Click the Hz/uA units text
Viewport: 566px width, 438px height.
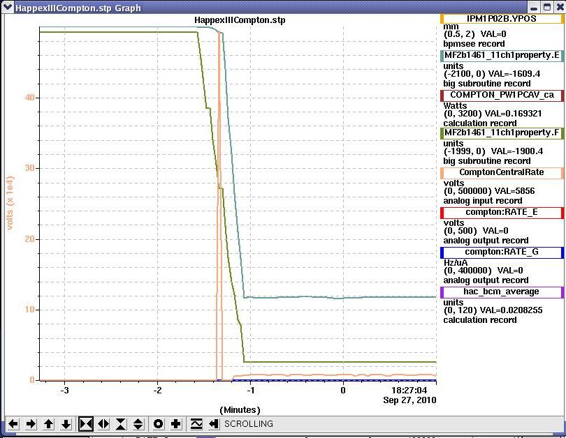[456, 263]
